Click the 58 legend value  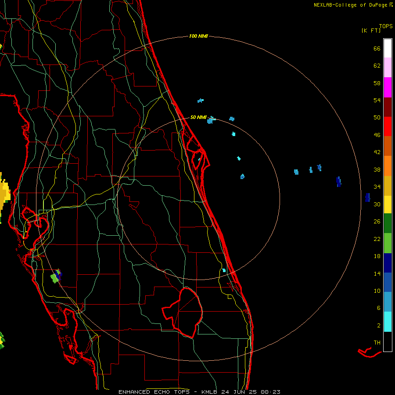(x=377, y=83)
